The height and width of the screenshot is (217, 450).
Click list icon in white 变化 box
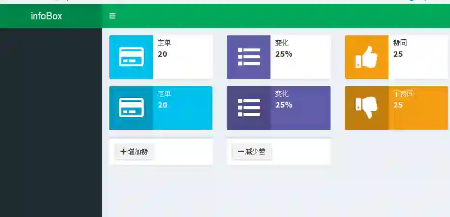249,57
